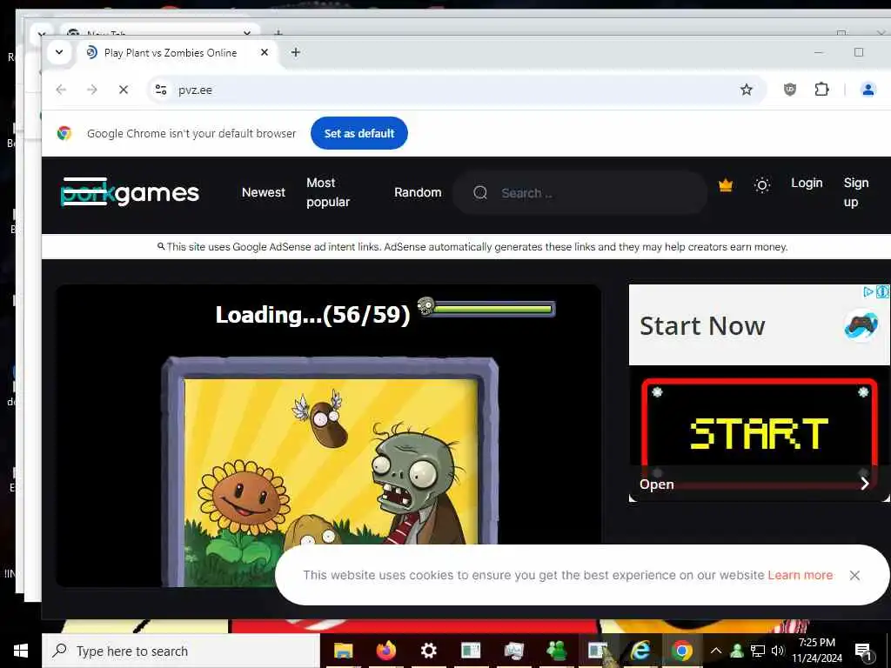Close the Play Plant vs Zombies Online tab
Image resolution: width=891 pixels, height=668 pixels.
point(265,52)
